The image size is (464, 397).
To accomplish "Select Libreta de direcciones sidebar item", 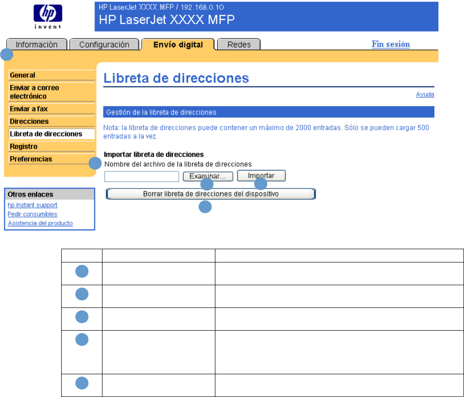I will pos(52,134).
